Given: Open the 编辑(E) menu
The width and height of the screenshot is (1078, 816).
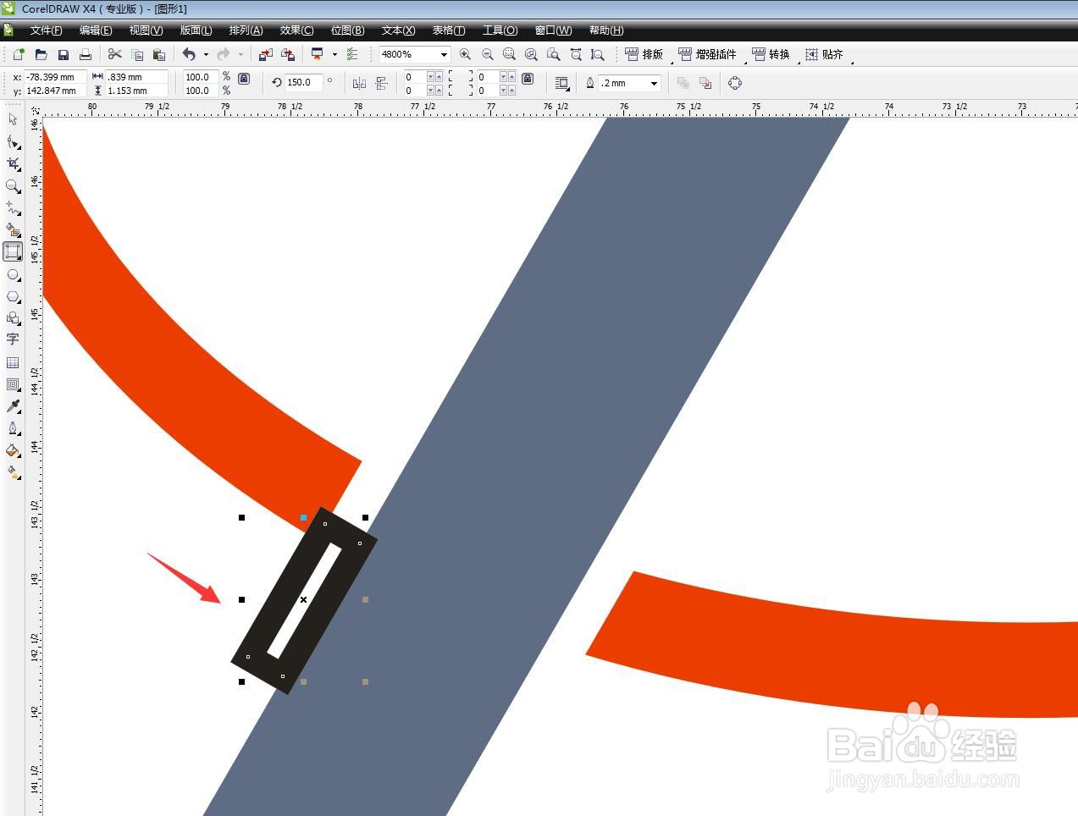Looking at the screenshot, I should (96, 30).
